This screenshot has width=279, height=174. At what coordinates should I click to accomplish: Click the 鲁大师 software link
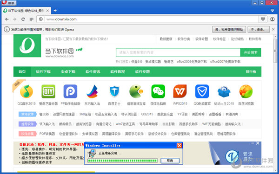click(44, 114)
